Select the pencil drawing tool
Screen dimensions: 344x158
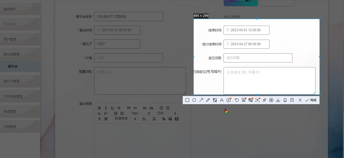point(208,100)
